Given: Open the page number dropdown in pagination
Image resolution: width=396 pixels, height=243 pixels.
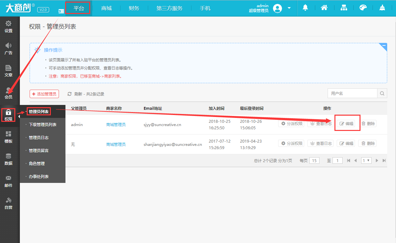Looking at the screenshot, I should coord(366,160).
